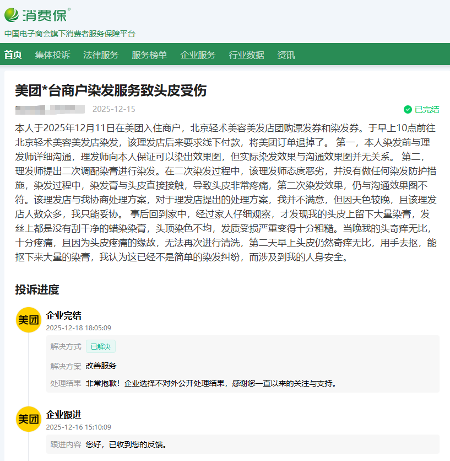Open the 法律服务 menu item
The width and height of the screenshot is (450, 461).
coord(101,55)
